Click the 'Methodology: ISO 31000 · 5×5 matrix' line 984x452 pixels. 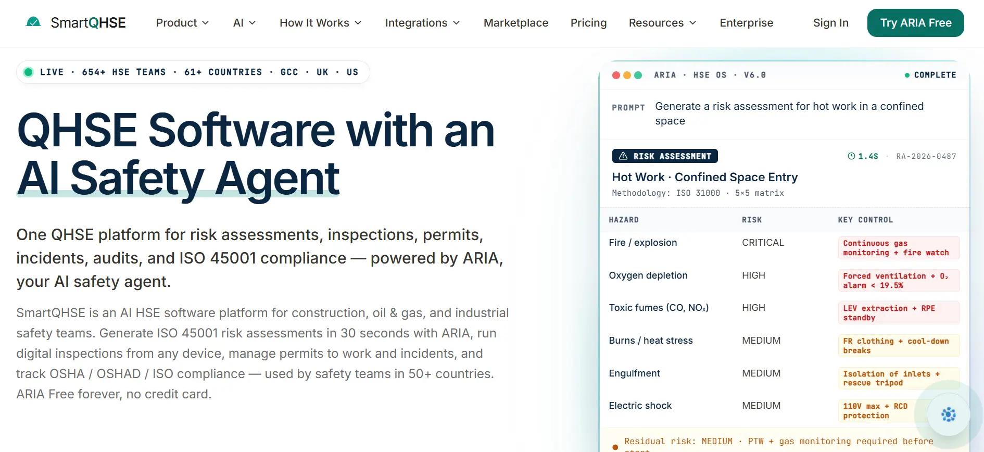698,193
